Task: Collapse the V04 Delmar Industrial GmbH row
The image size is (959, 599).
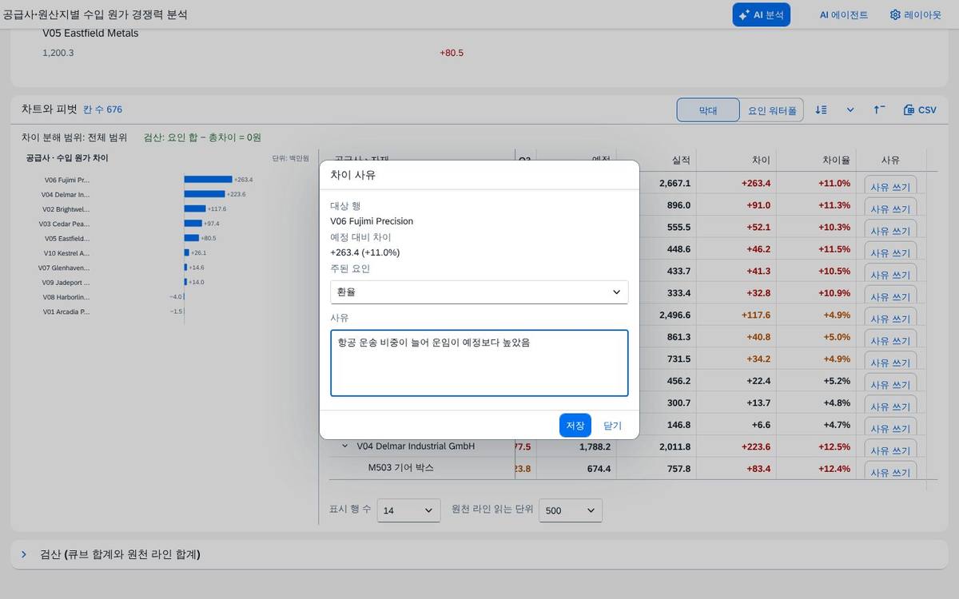Action: coord(345,446)
